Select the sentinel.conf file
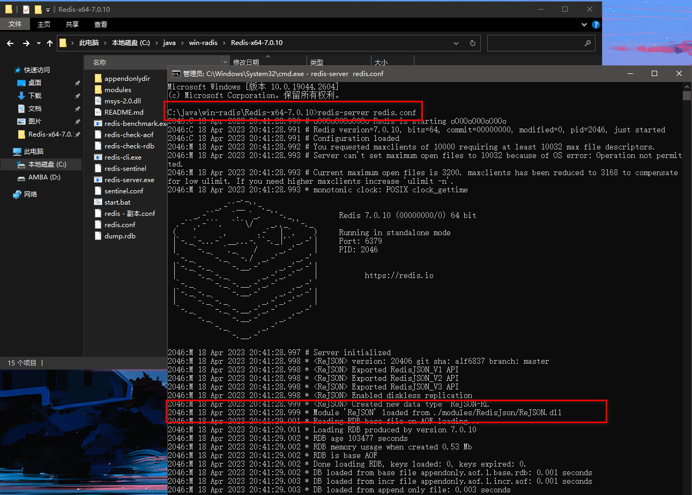The height and width of the screenshot is (495, 692). (124, 191)
